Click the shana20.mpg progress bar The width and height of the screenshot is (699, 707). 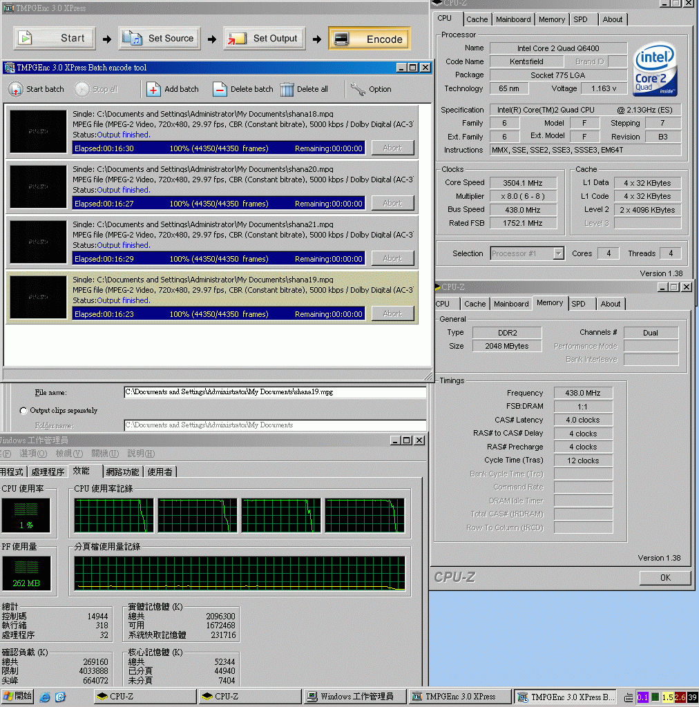pos(218,204)
